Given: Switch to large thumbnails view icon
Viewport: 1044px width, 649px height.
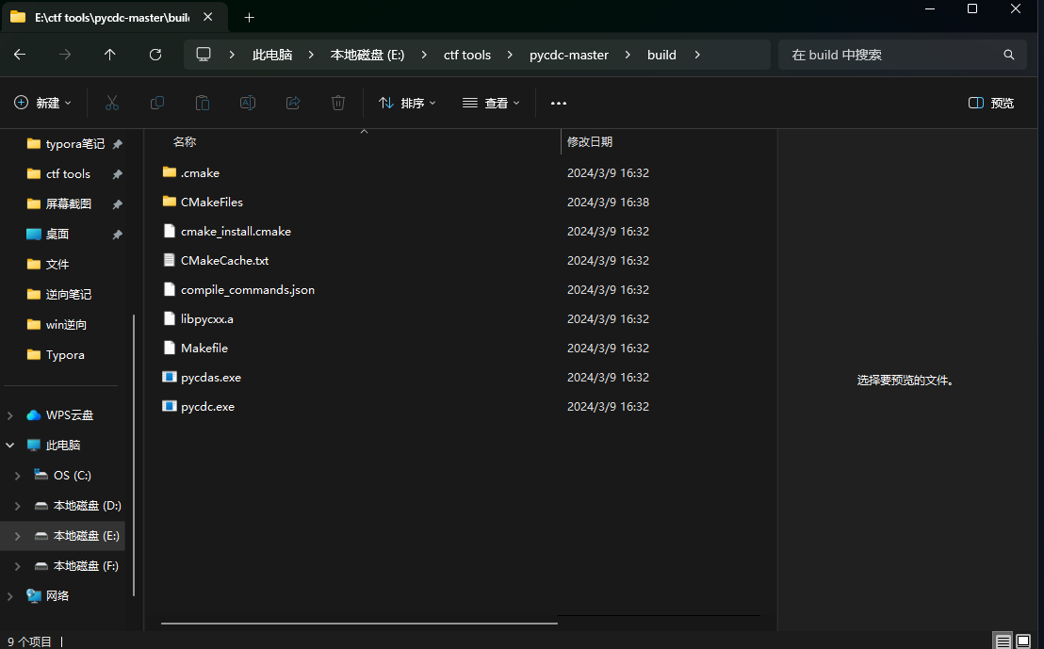Looking at the screenshot, I should (1023, 641).
